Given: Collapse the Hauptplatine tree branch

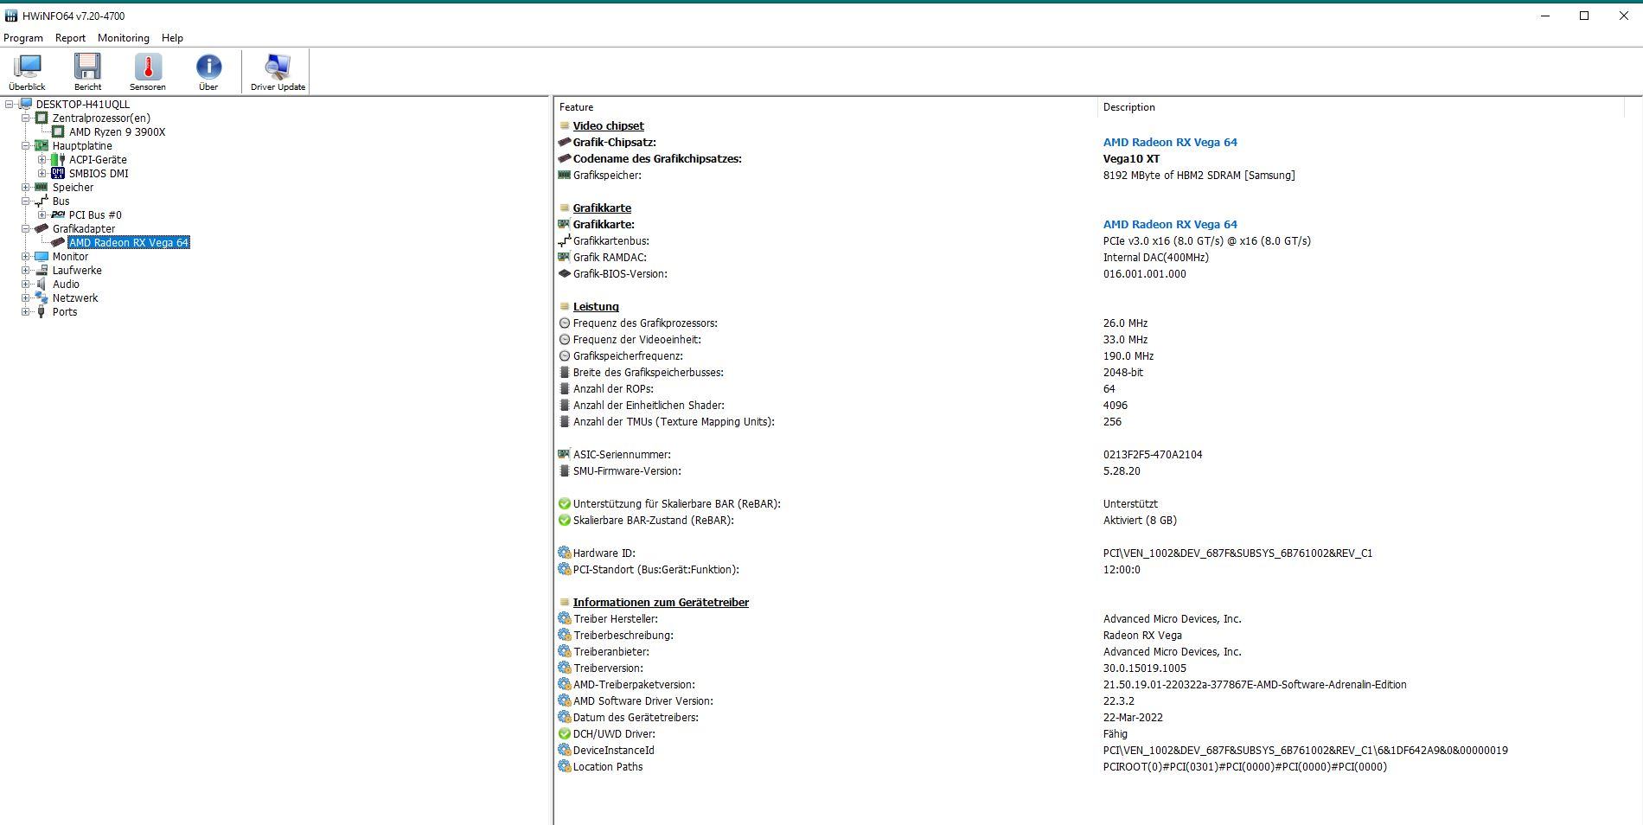Looking at the screenshot, I should pyautogui.click(x=26, y=146).
